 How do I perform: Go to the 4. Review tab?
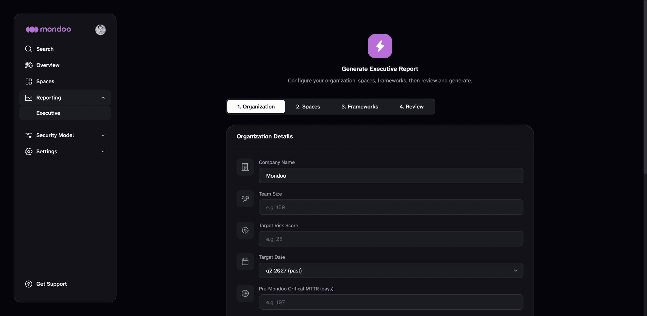pyautogui.click(x=411, y=107)
